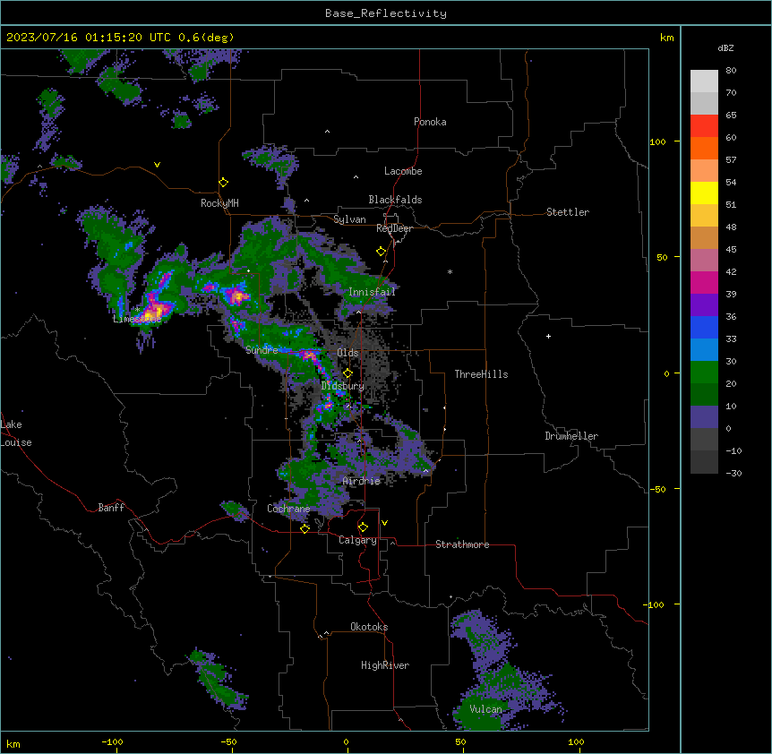Pick the bright yellow 51-54 dBZ swatch
Viewport: 772px width, 754px height.
coord(704,193)
